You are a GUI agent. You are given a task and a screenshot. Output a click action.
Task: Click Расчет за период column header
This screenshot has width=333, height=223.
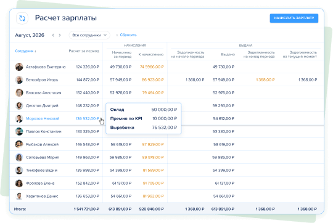click(x=84, y=51)
